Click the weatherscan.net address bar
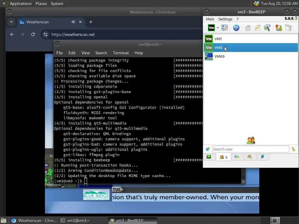Viewport: 299px width, 224px height. click(122, 34)
